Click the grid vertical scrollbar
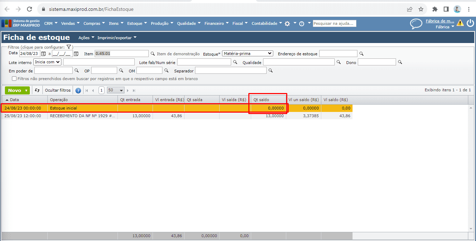 pos(471,168)
